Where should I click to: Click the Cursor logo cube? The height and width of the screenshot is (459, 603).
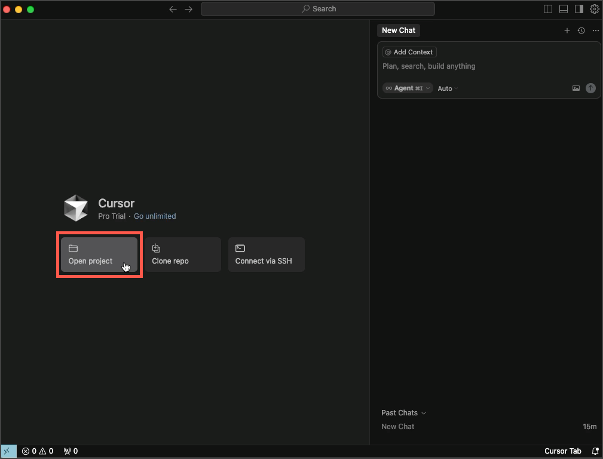click(76, 208)
